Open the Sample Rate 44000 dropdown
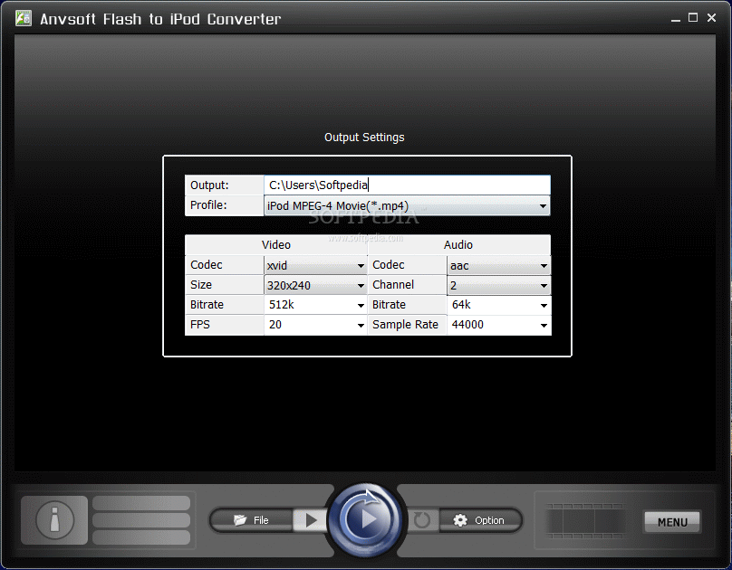The width and height of the screenshot is (732, 570). coord(498,325)
